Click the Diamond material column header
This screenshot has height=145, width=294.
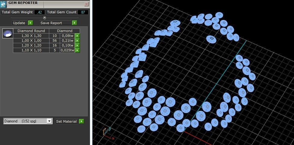[x=65, y=31]
